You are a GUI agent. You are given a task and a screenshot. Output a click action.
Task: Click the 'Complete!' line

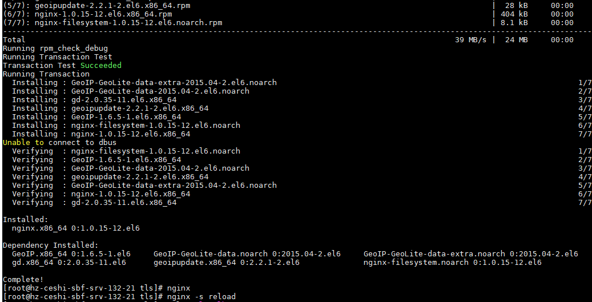click(23, 279)
